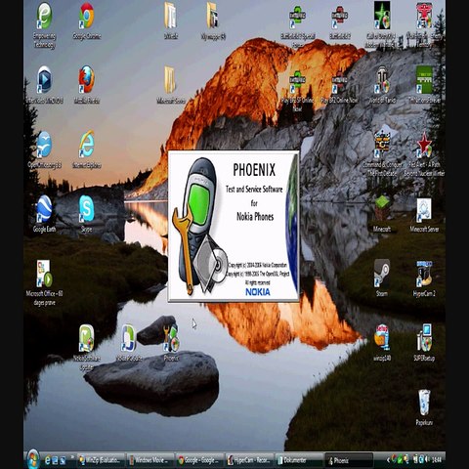Switch to the Google Chrome taskbar window
The image size is (469, 469).
coord(199,460)
